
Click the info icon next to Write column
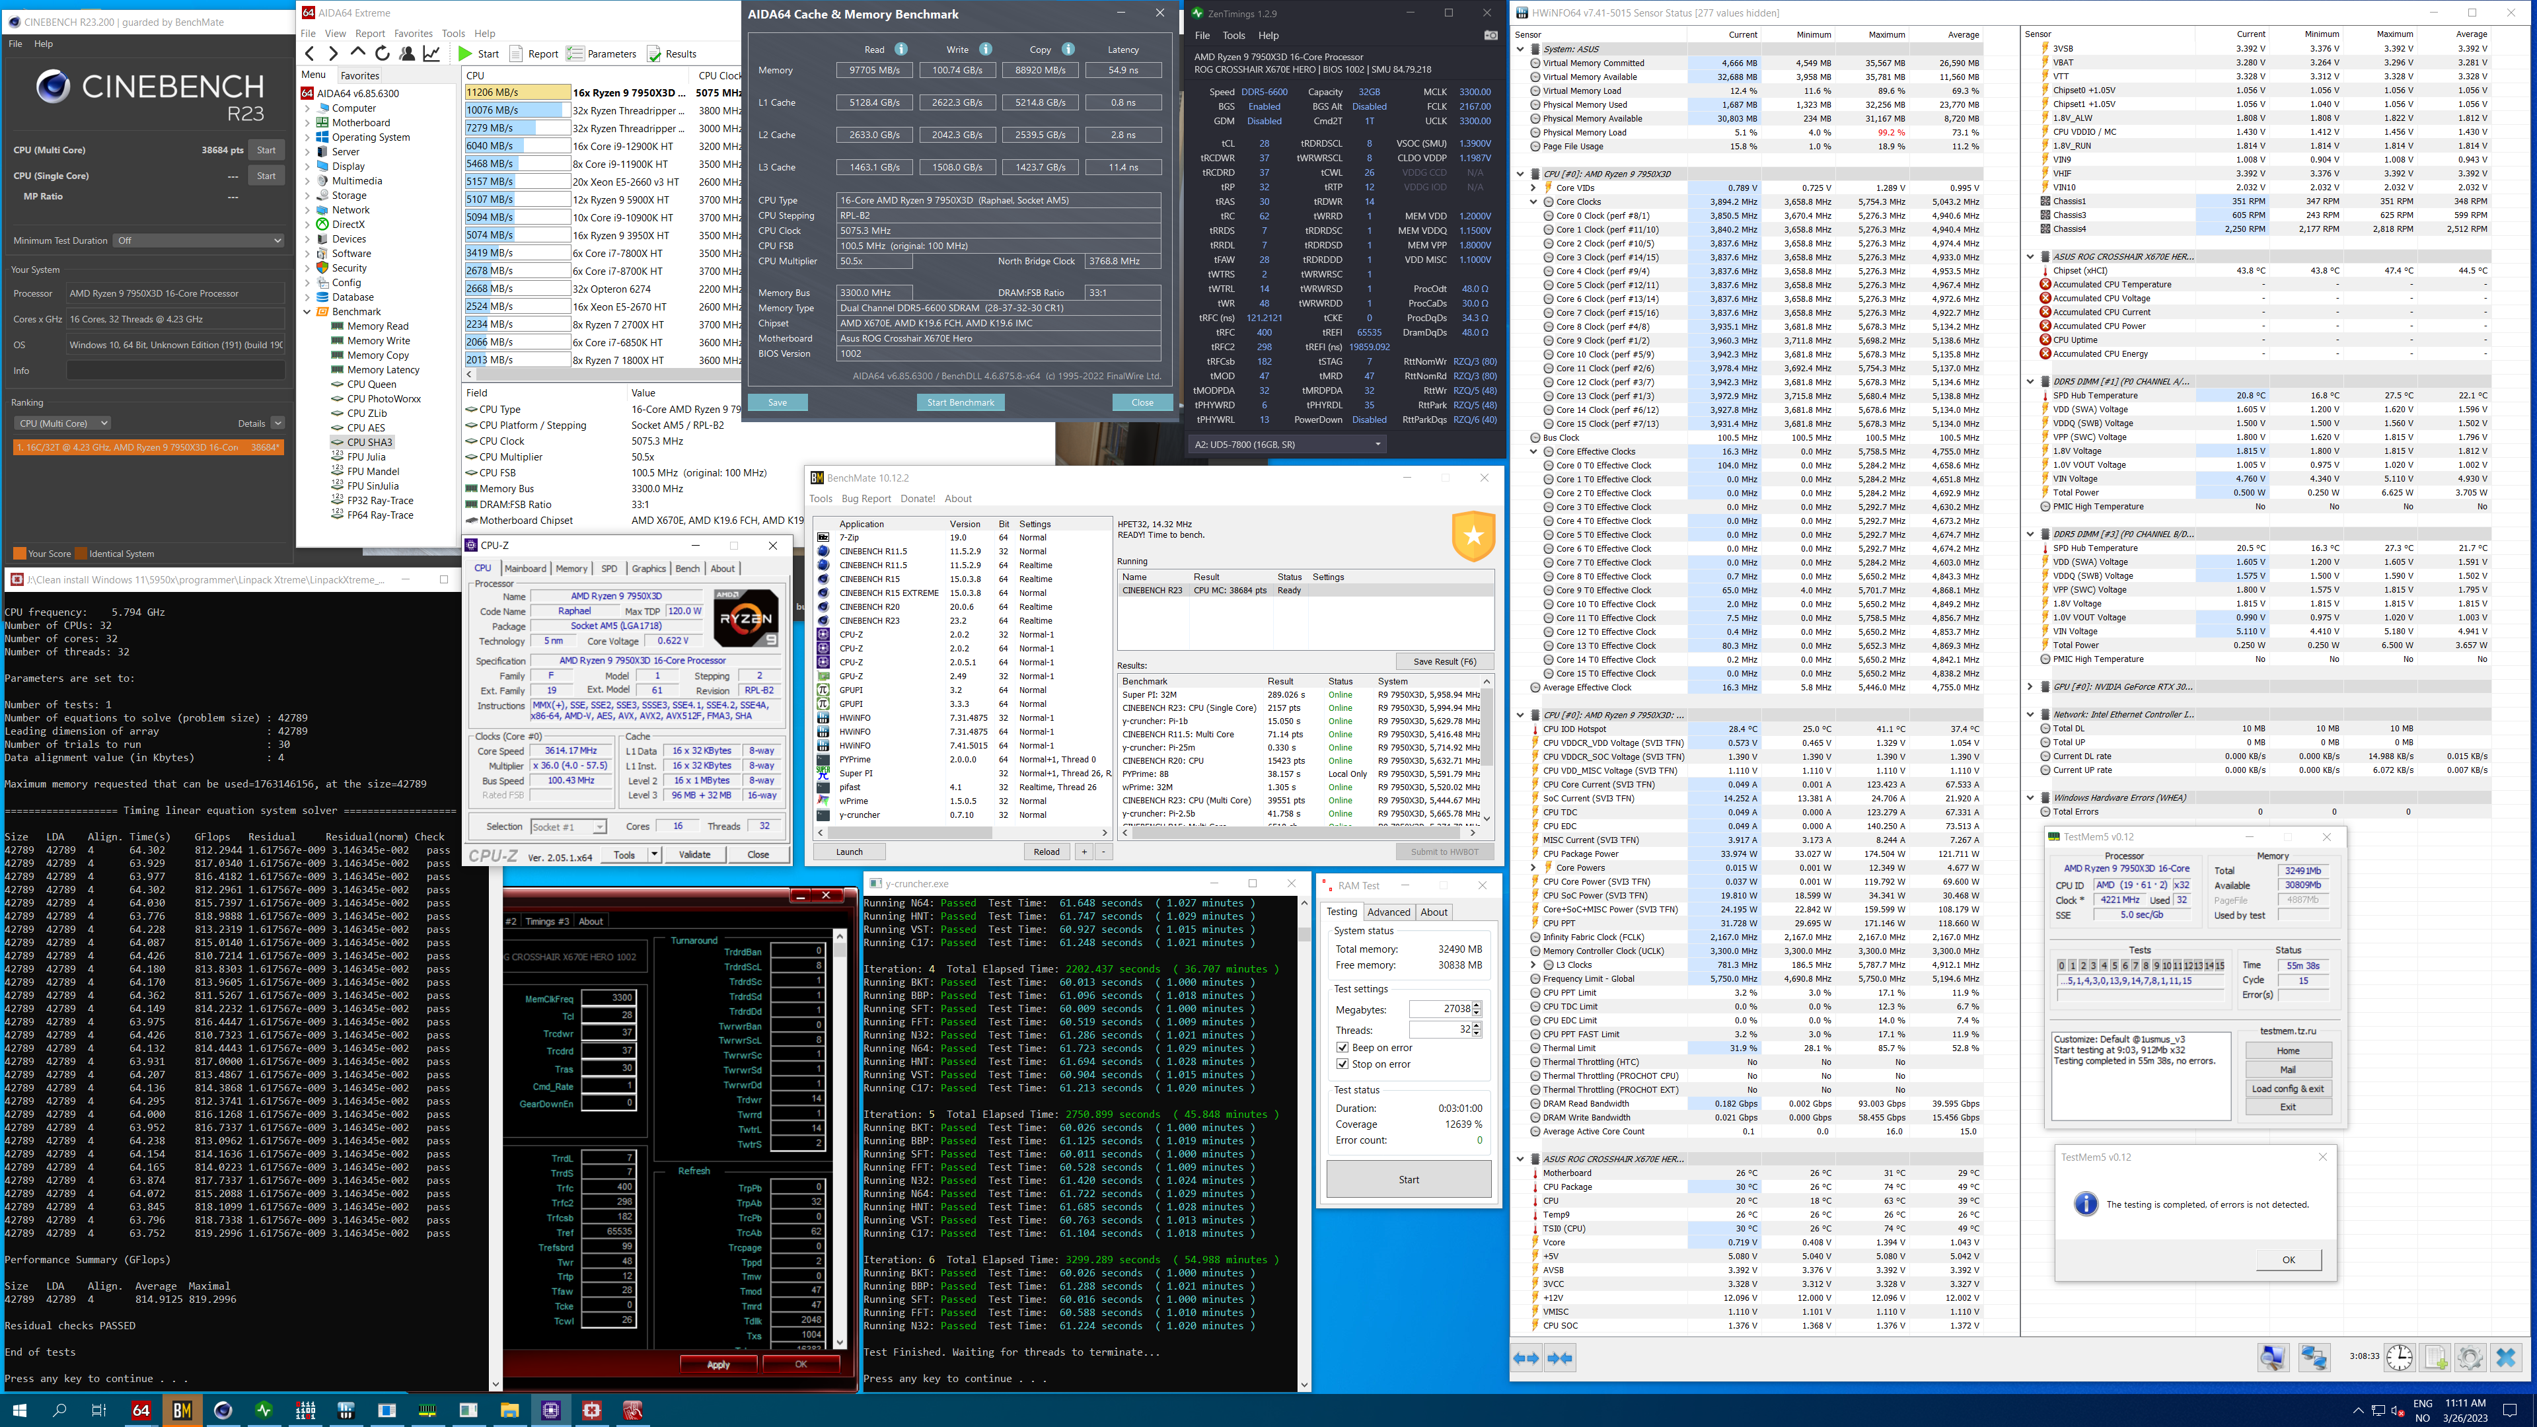coord(985,50)
